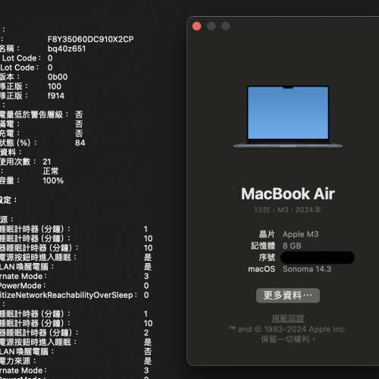
Task: Click the 8 GB memory value
Action: click(292, 246)
